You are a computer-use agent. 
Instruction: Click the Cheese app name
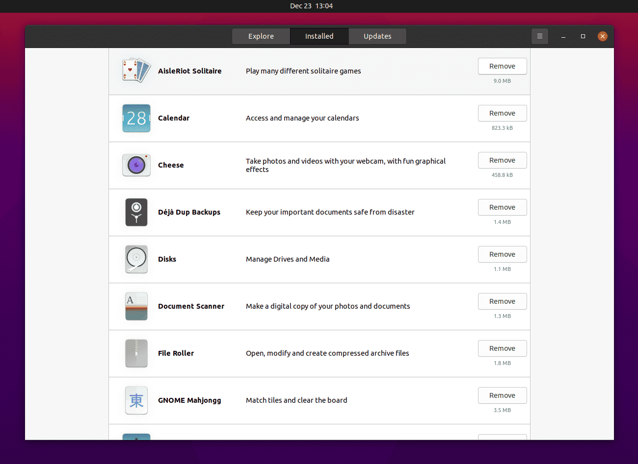tap(171, 165)
